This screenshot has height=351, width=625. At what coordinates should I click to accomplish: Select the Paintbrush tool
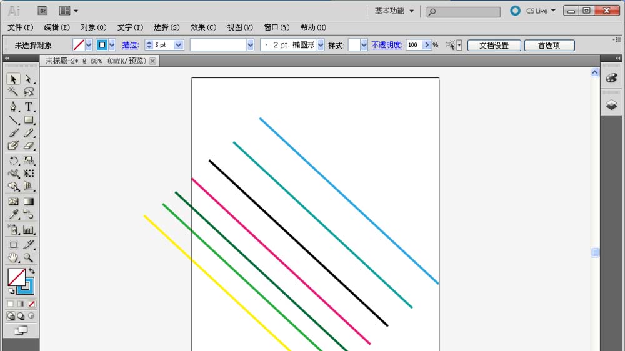pyautogui.click(x=13, y=132)
